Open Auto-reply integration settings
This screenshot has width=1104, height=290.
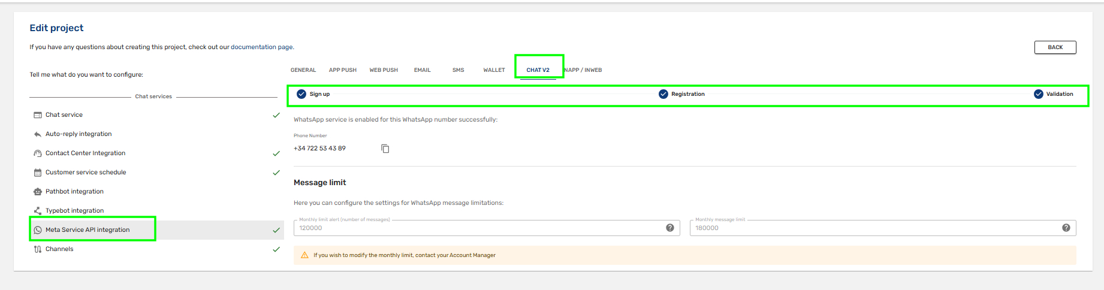[x=157, y=134]
